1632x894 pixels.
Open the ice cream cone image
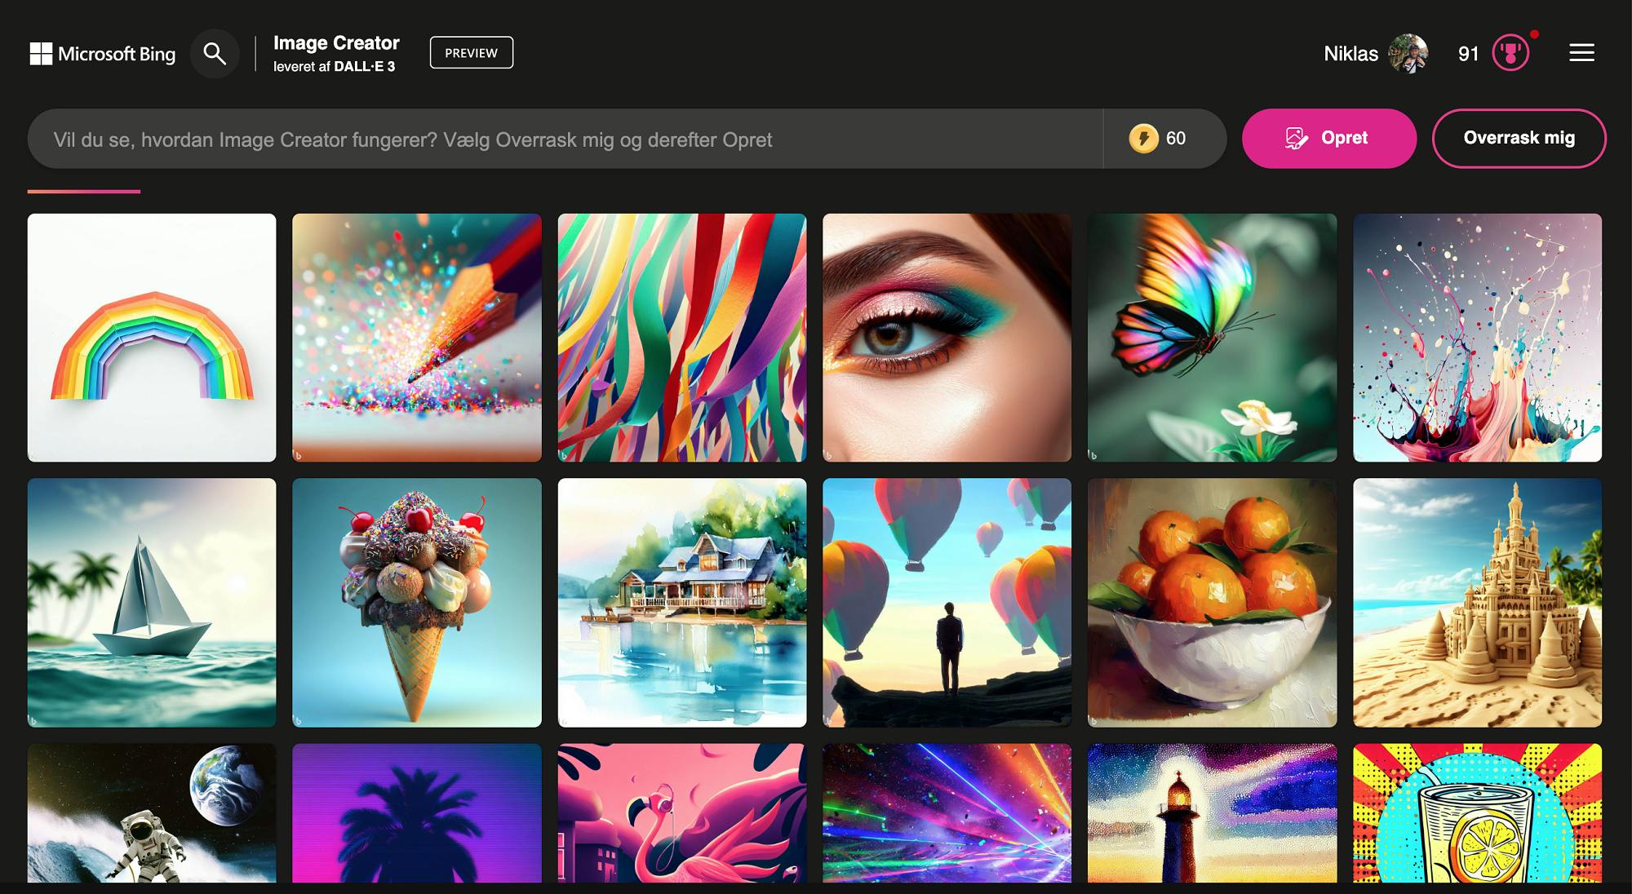coord(416,602)
